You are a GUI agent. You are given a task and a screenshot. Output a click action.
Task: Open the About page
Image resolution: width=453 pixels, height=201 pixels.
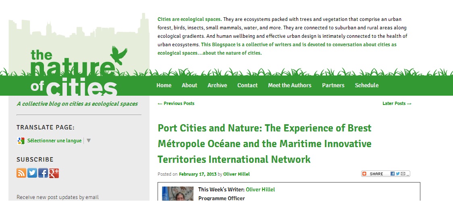click(189, 85)
